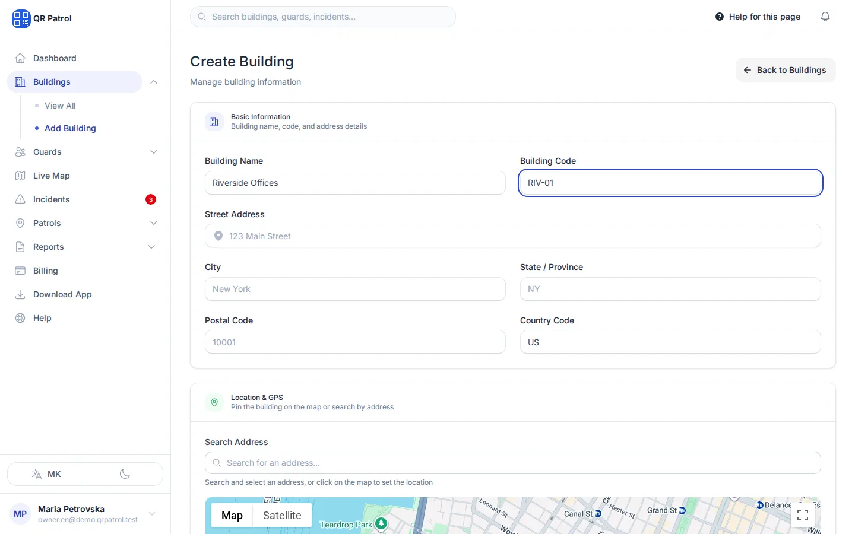Image resolution: width=855 pixels, height=534 pixels.
Task: Click the Guards people icon
Action: [x=20, y=152]
